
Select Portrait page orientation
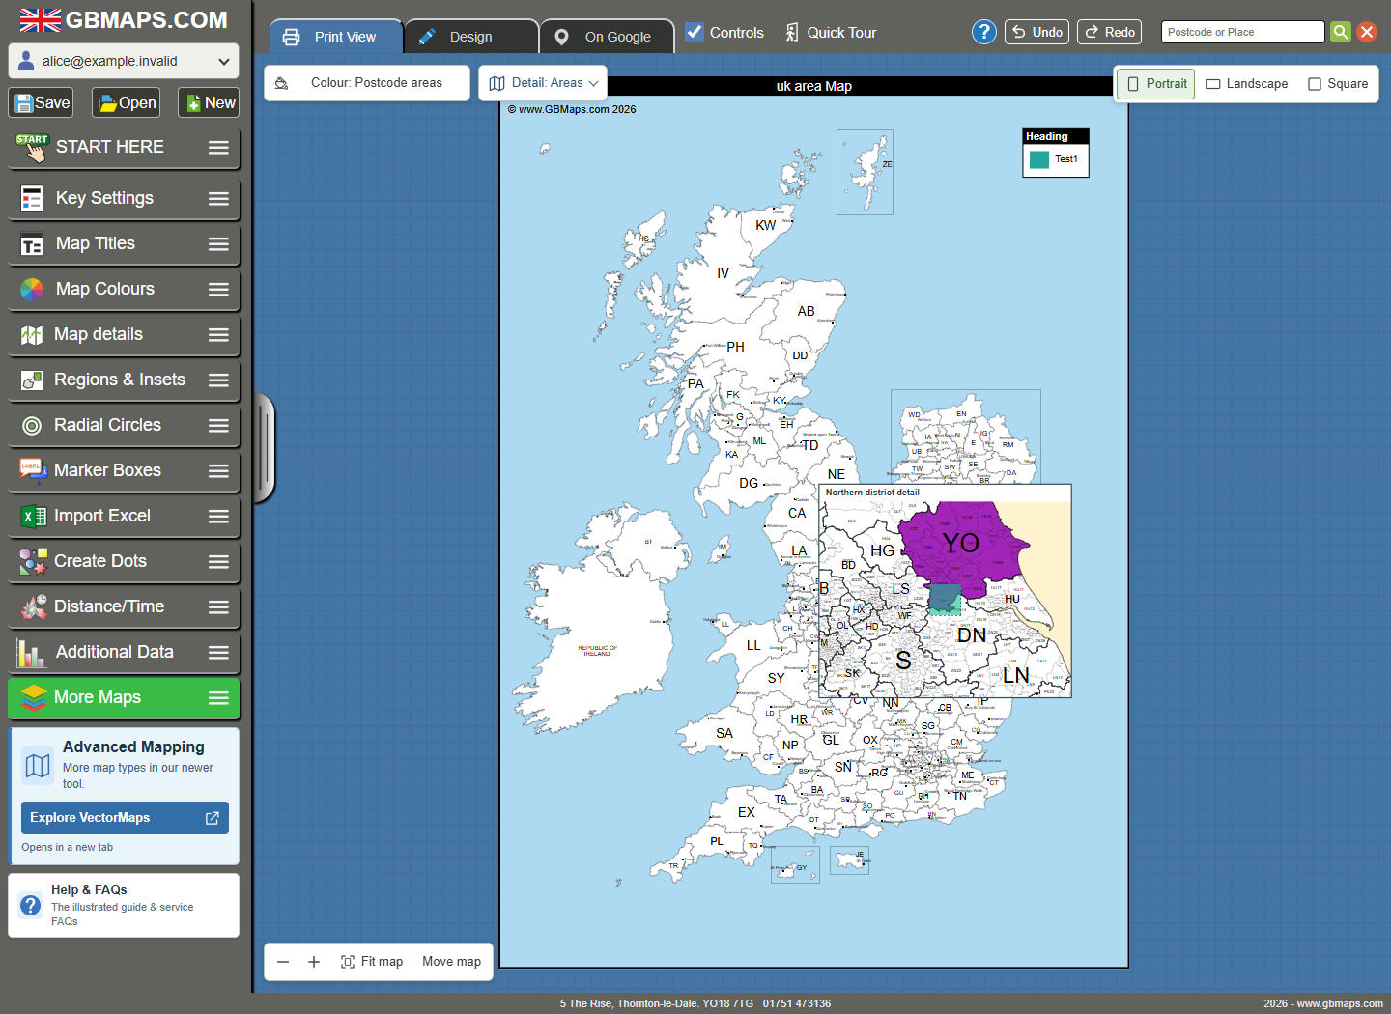(1155, 84)
